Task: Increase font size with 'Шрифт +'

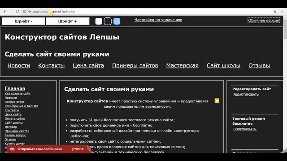Action: point(68,21)
